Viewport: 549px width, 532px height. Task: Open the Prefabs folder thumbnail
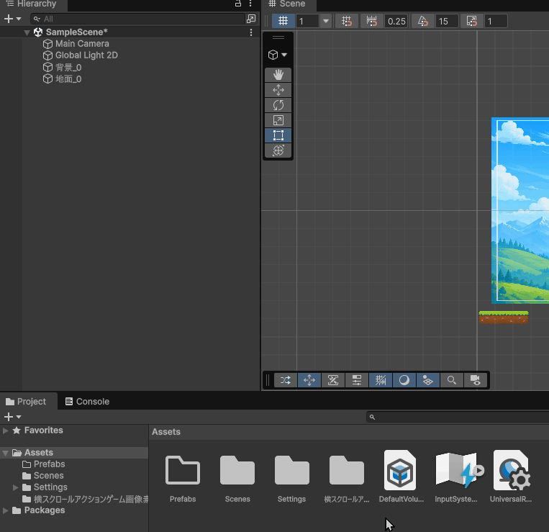point(183,471)
